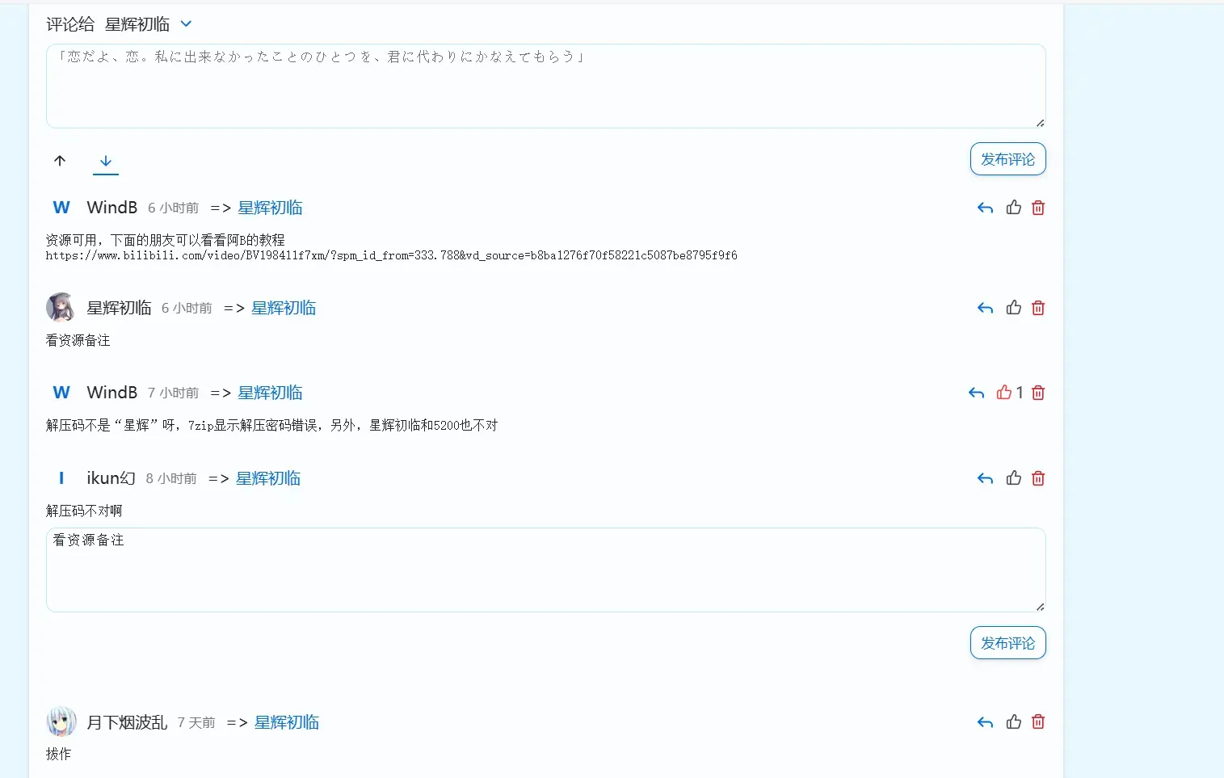Delete 星辉初临's 看资源备注 comment
Screen dimensions: 1224x778
(x=1038, y=308)
